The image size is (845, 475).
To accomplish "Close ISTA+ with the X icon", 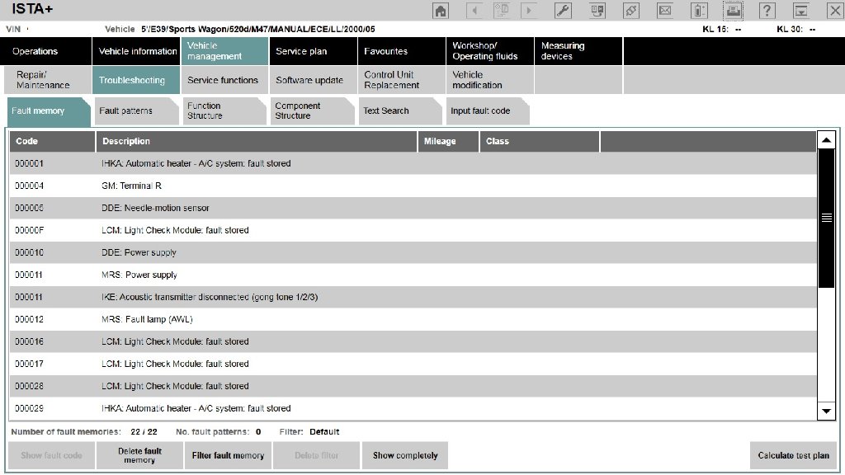I will pos(835,10).
